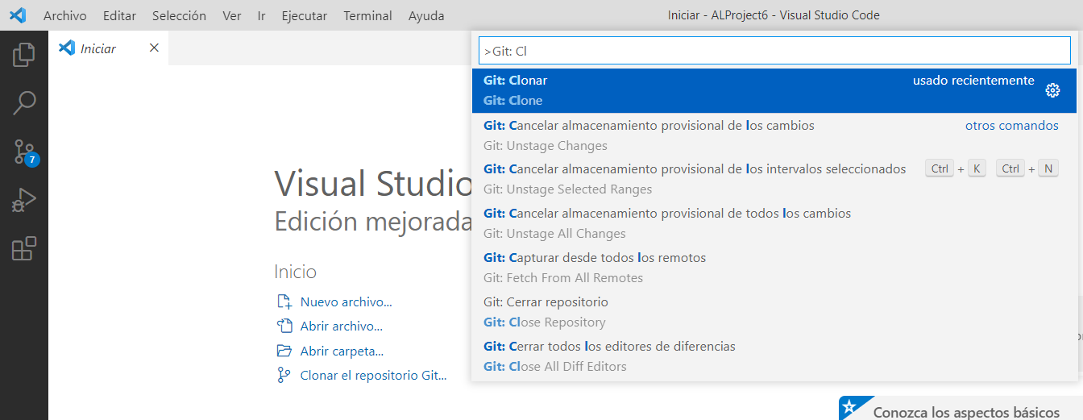Open the Archivo menu
Image resolution: width=1083 pixels, height=420 pixels.
[65, 15]
